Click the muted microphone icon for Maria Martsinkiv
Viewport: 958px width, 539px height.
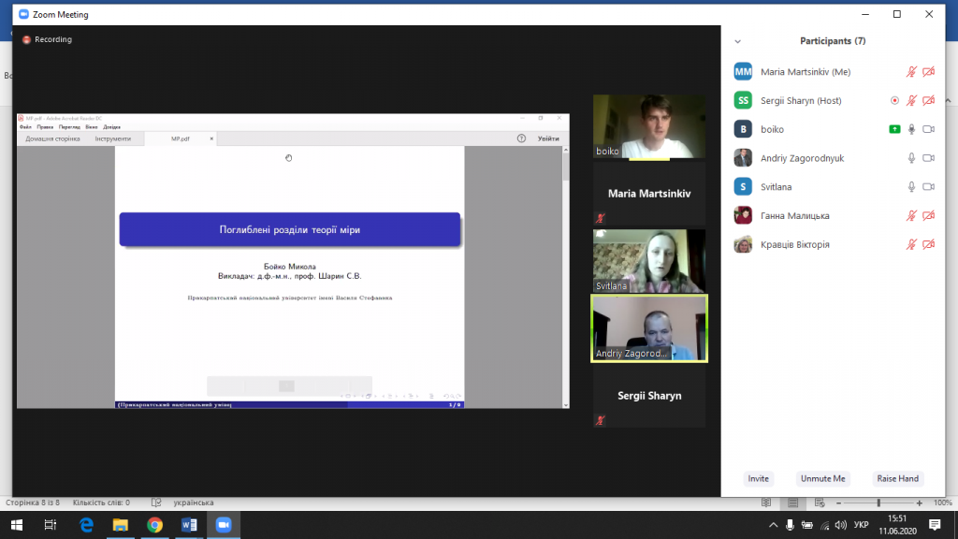click(911, 71)
